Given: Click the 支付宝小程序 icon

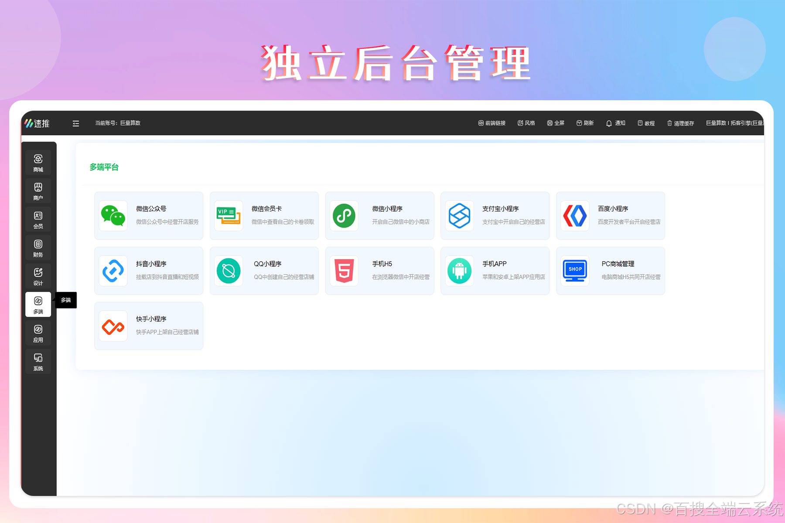Looking at the screenshot, I should coord(460,216).
